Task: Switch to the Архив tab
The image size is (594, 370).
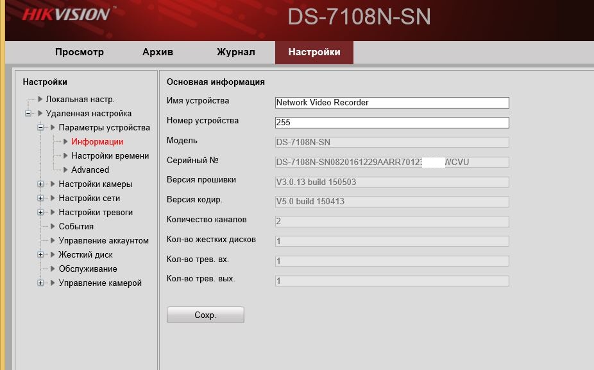Action: point(158,52)
